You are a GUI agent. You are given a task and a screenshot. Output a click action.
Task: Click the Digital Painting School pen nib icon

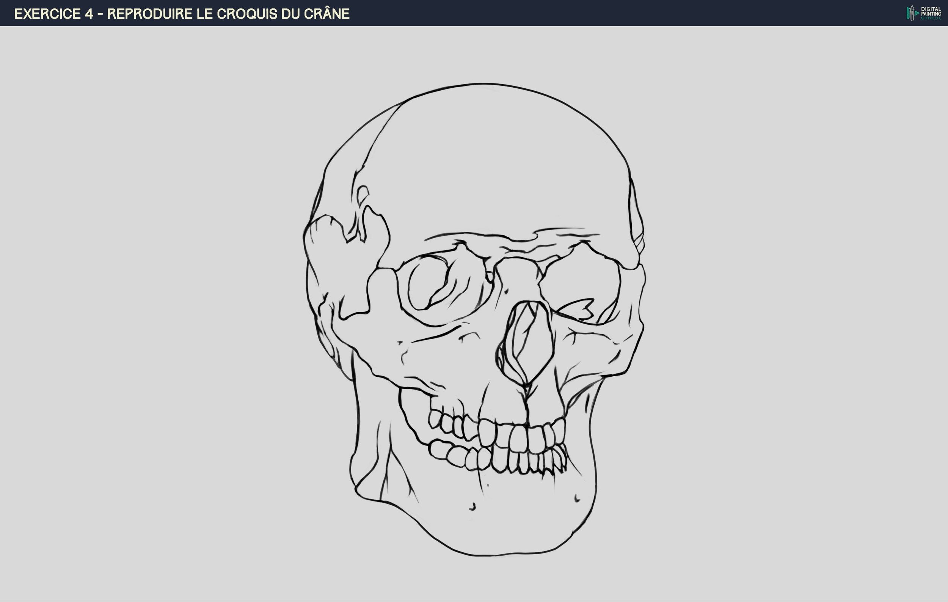coord(912,13)
